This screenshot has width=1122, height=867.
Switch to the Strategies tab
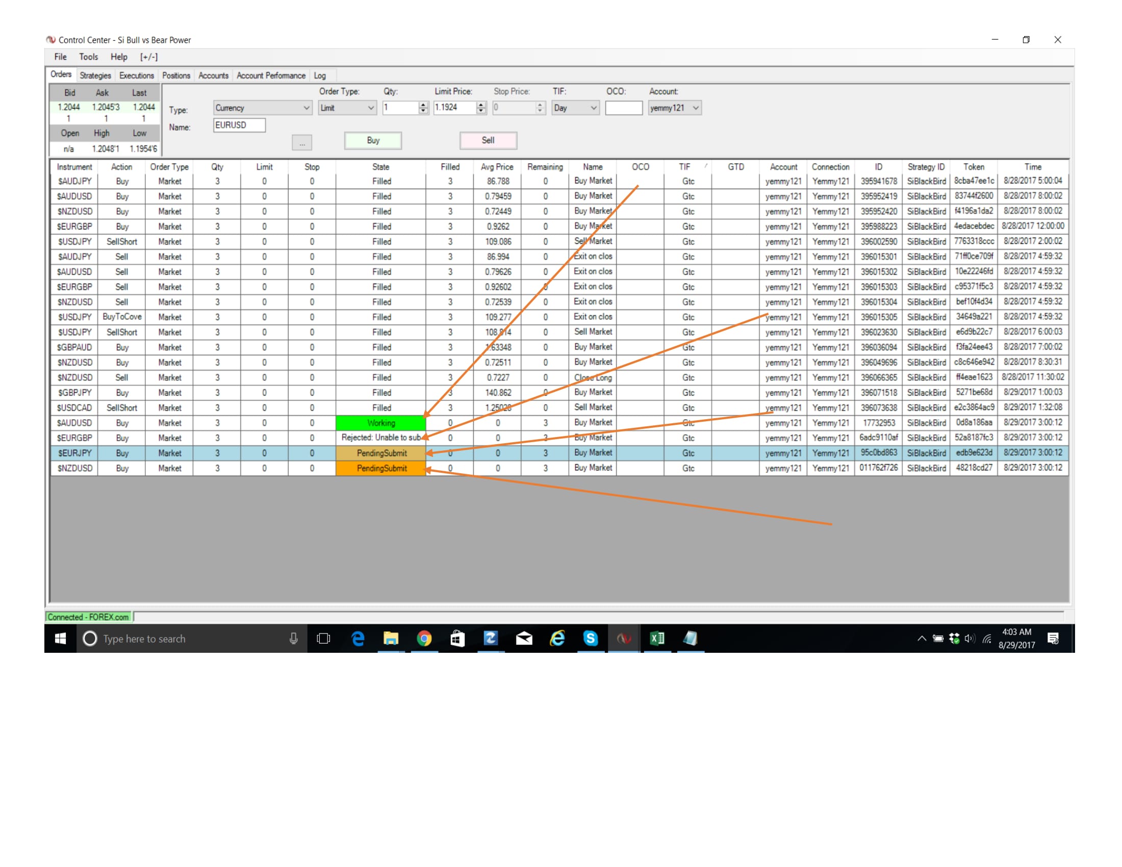(95, 75)
